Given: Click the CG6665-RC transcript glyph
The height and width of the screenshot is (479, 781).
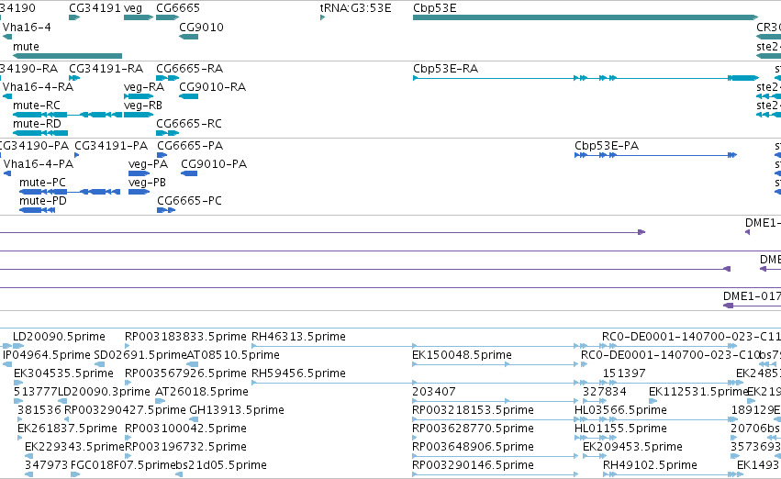Looking at the screenshot, I should [x=167, y=133].
